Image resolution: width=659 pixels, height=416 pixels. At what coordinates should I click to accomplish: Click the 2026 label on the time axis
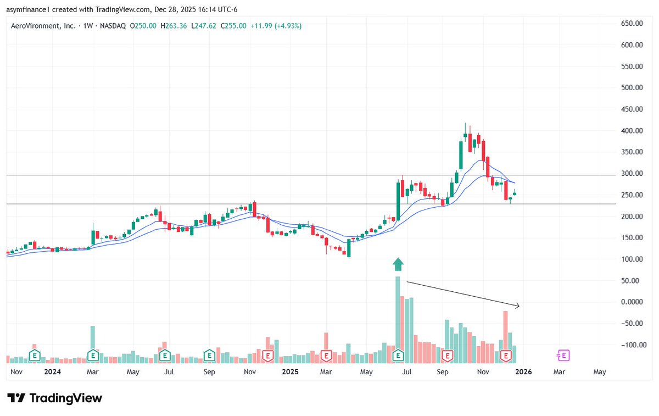pos(523,371)
